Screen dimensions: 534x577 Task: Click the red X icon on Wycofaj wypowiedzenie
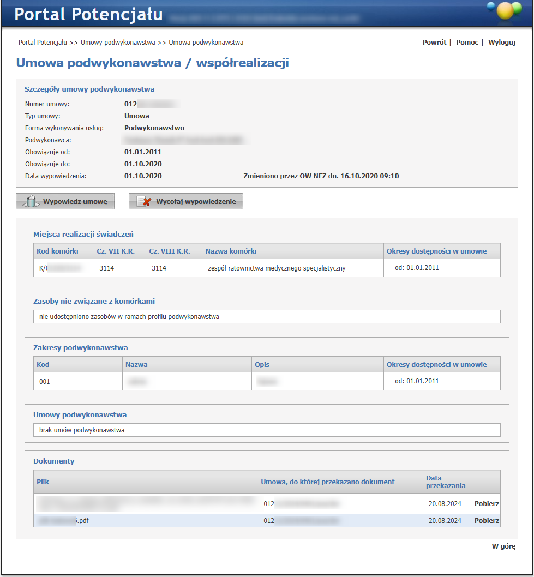143,201
